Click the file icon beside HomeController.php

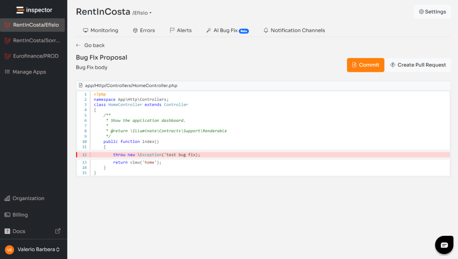tap(81, 85)
